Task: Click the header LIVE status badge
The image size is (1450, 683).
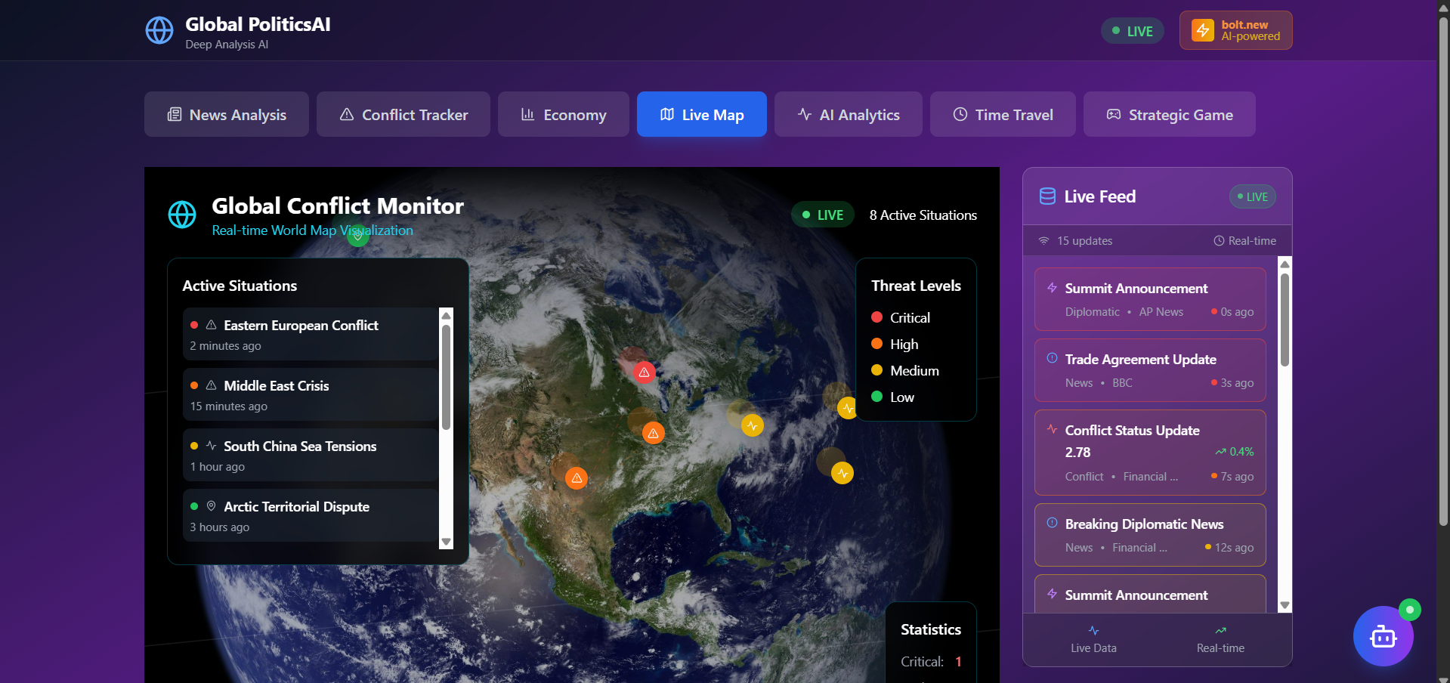Action: 1133,31
